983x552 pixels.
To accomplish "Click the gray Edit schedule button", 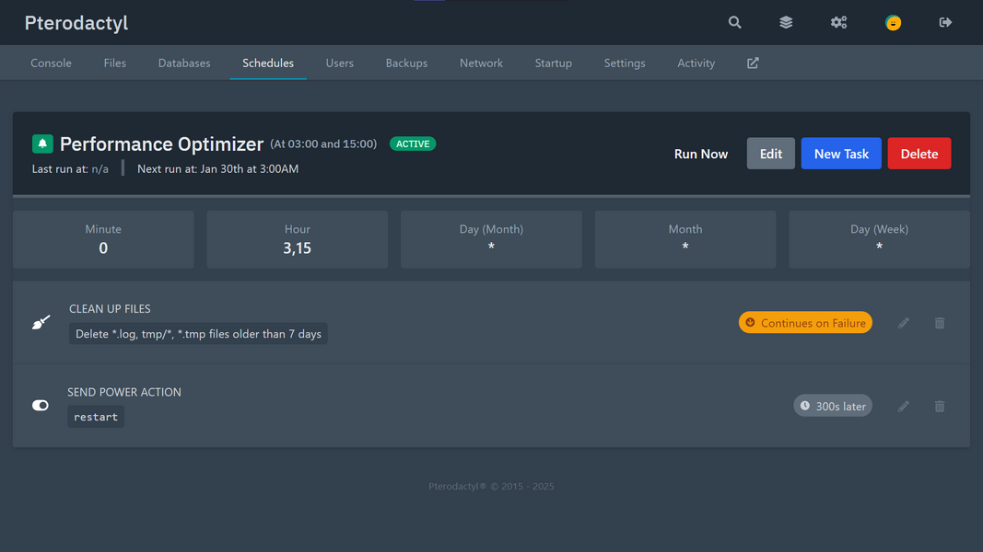I will (x=771, y=154).
